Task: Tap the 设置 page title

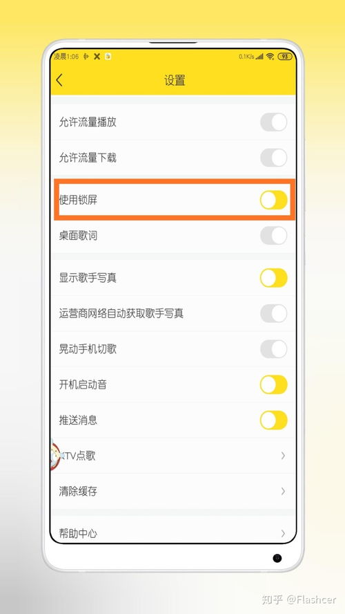Action: pyautogui.click(x=175, y=80)
